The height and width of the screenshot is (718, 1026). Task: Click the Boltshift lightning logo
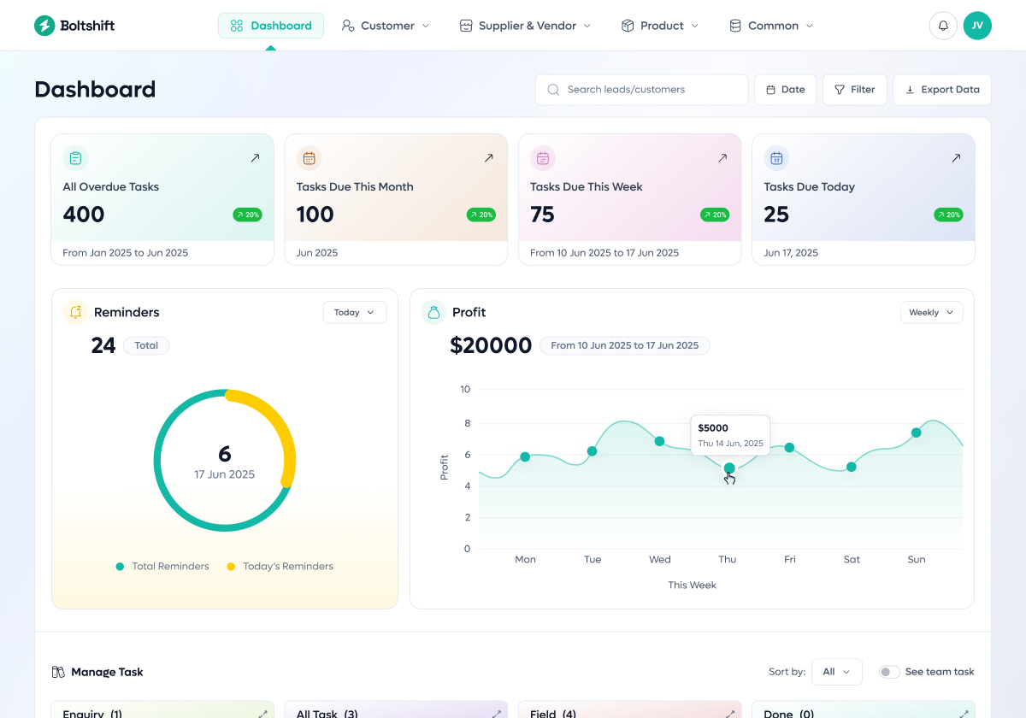pos(44,26)
